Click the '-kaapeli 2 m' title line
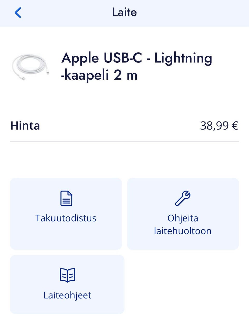Image resolution: width=249 pixels, height=326 pixels. coord(99,75)
